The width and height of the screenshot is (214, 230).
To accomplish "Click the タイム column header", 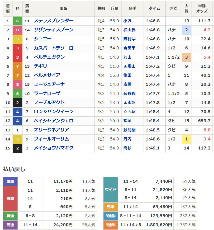I will click(154, 8).
